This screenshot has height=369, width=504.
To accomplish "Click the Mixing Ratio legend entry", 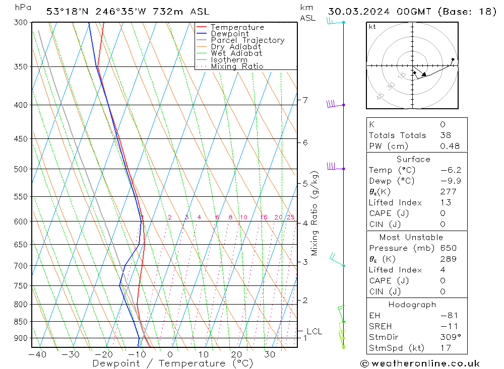I will pos(230,66).
